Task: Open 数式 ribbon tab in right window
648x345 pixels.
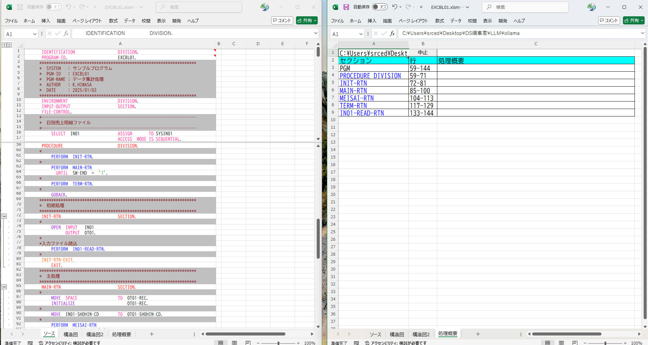Action: [x=439, y=21]
